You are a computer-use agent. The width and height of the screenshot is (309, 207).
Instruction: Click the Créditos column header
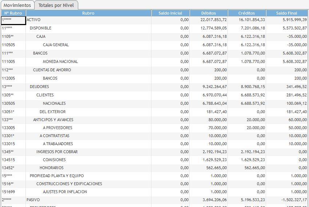click(x=247, y=13)
